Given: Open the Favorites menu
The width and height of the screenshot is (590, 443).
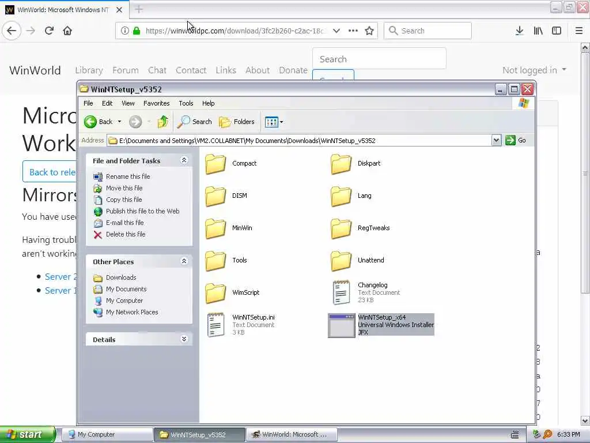Looking at the screenshot, I should (156, 103).
